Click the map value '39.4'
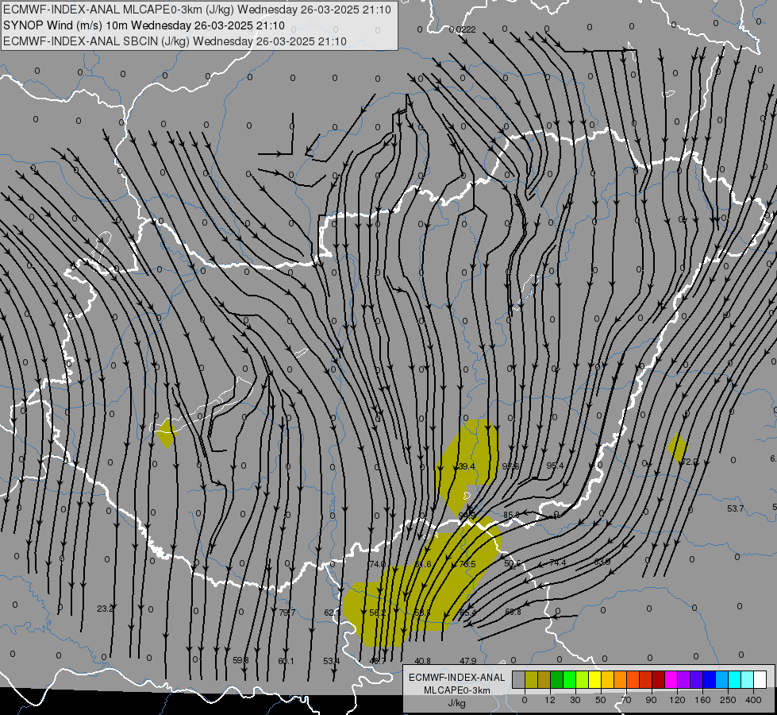777x715 pixels. pyautogui.click(x=467, y=466)
